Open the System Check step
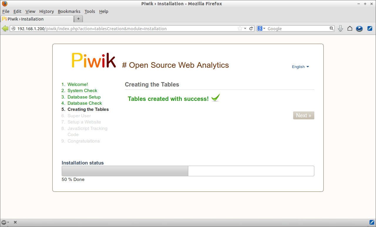Viewport: 376px width, 227px height. [82, 91]
